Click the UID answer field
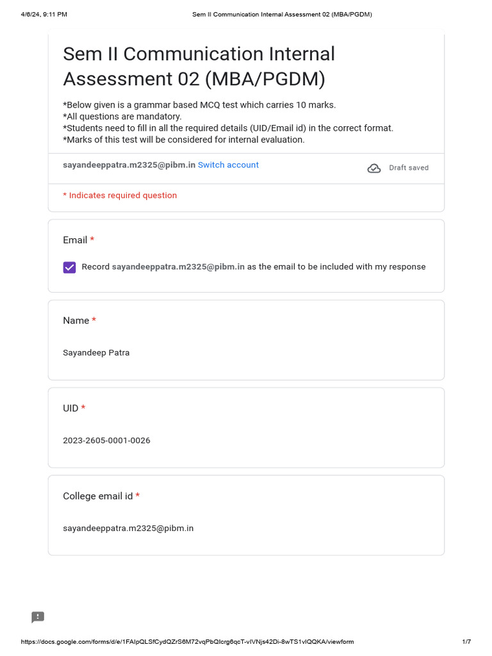The width and height of the screenshot is (492, 656). pyautogui.click(x=106, y=440)
